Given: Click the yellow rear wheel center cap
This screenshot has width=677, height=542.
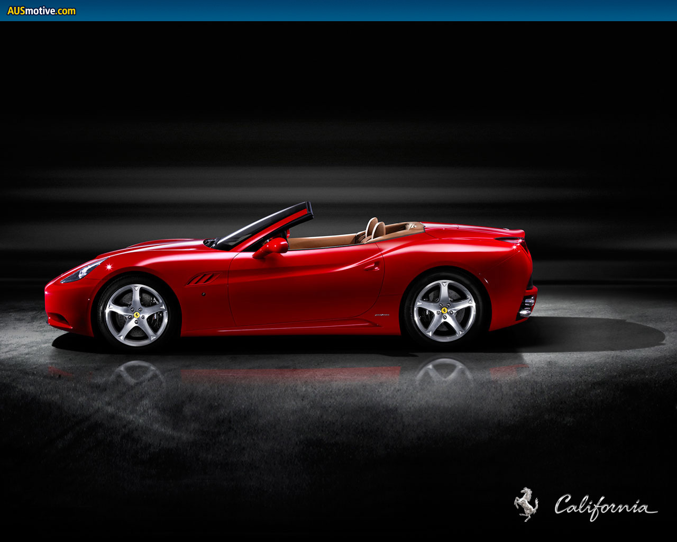Looking at the screenshot, I should (444, 311).
